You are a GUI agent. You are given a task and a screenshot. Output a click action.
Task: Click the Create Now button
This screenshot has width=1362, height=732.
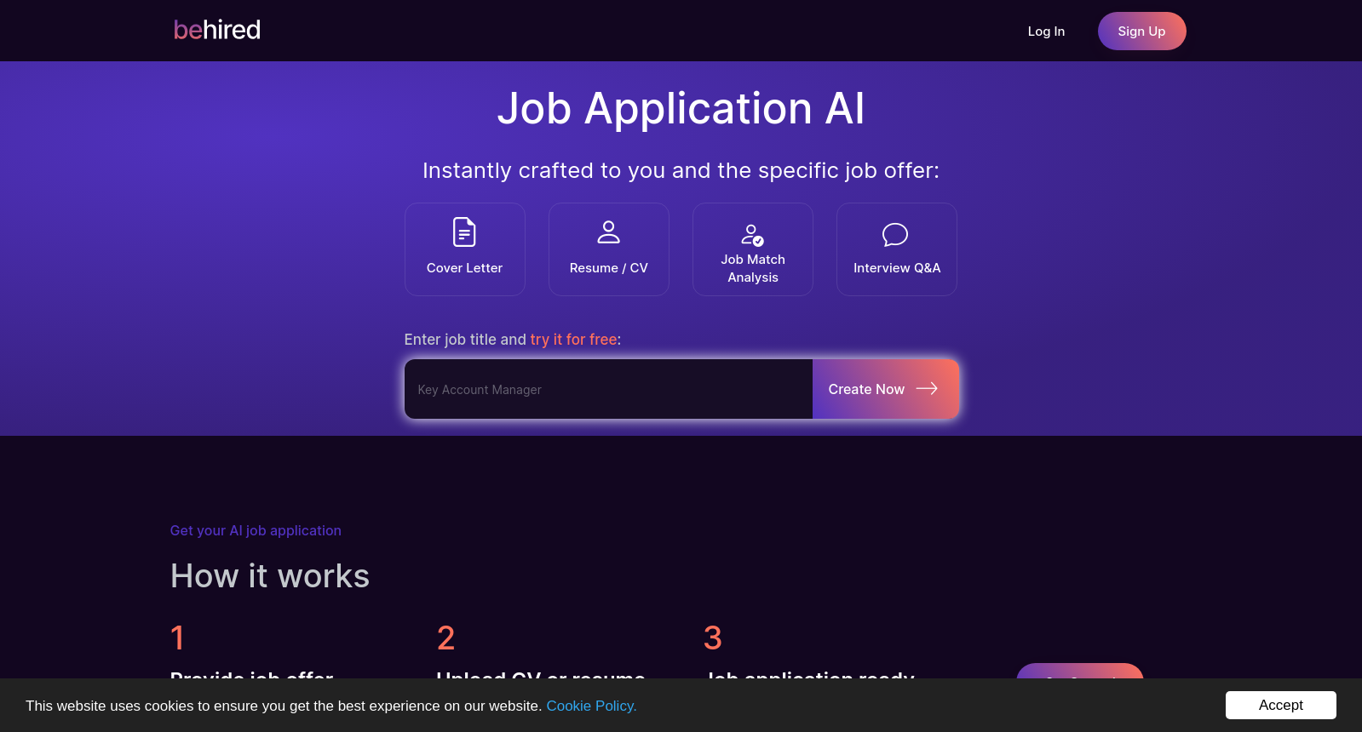[x=886, y=389]
